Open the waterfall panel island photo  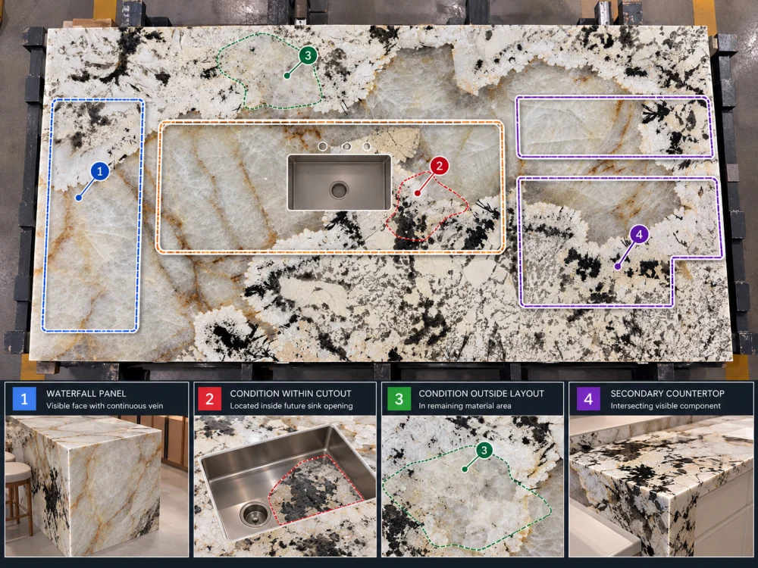coord(97,486)
